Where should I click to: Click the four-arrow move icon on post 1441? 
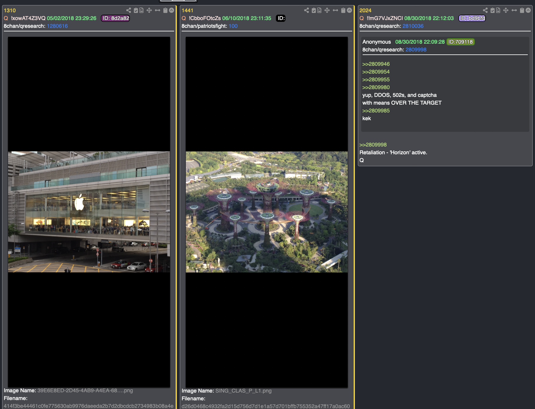[327, 10]
